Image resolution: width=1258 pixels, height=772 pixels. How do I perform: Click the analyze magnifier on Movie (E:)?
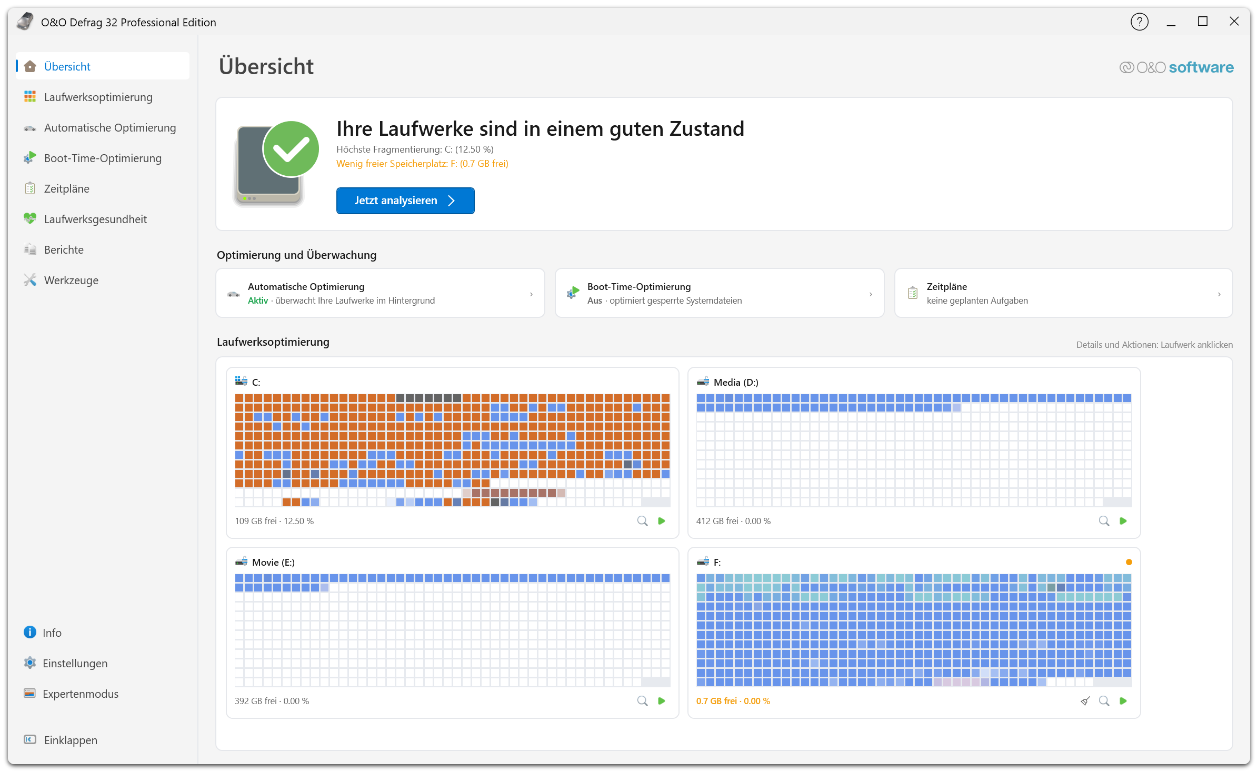click(642, 701)
